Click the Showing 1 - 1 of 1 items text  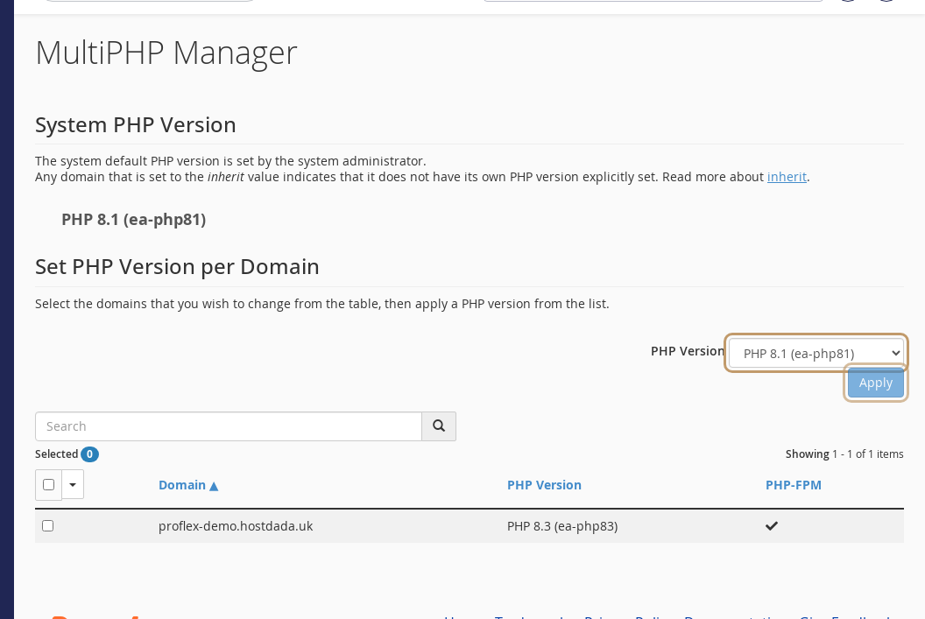click(844, 454)
